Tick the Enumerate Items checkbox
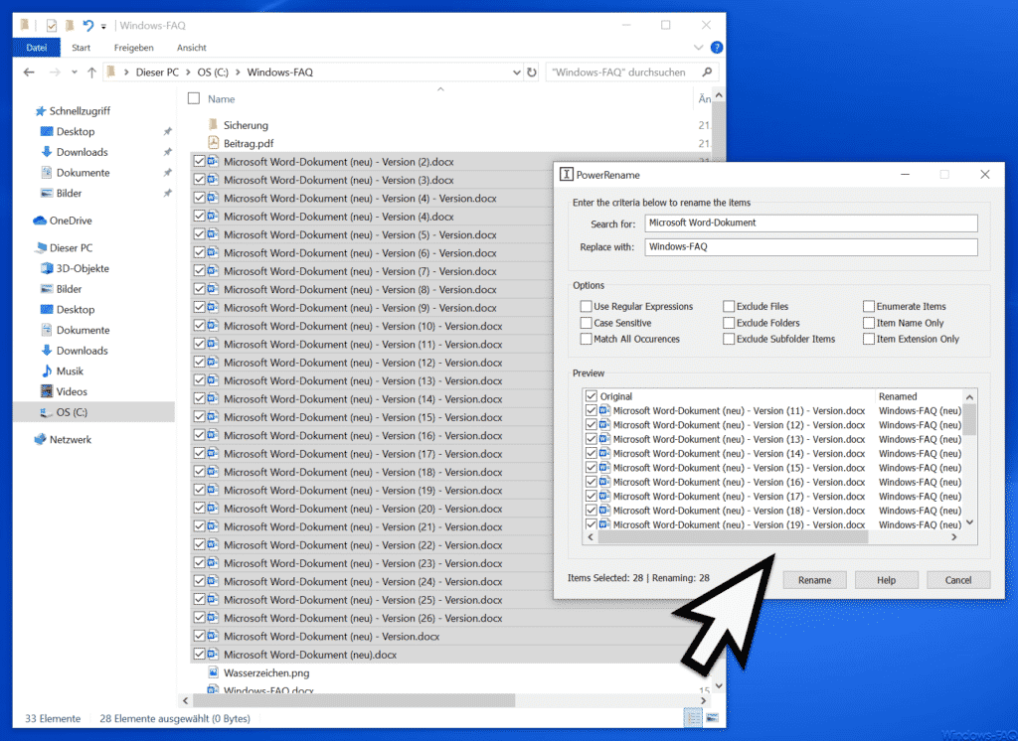This screenshot has height=741, width=1018. click(869, 306)
